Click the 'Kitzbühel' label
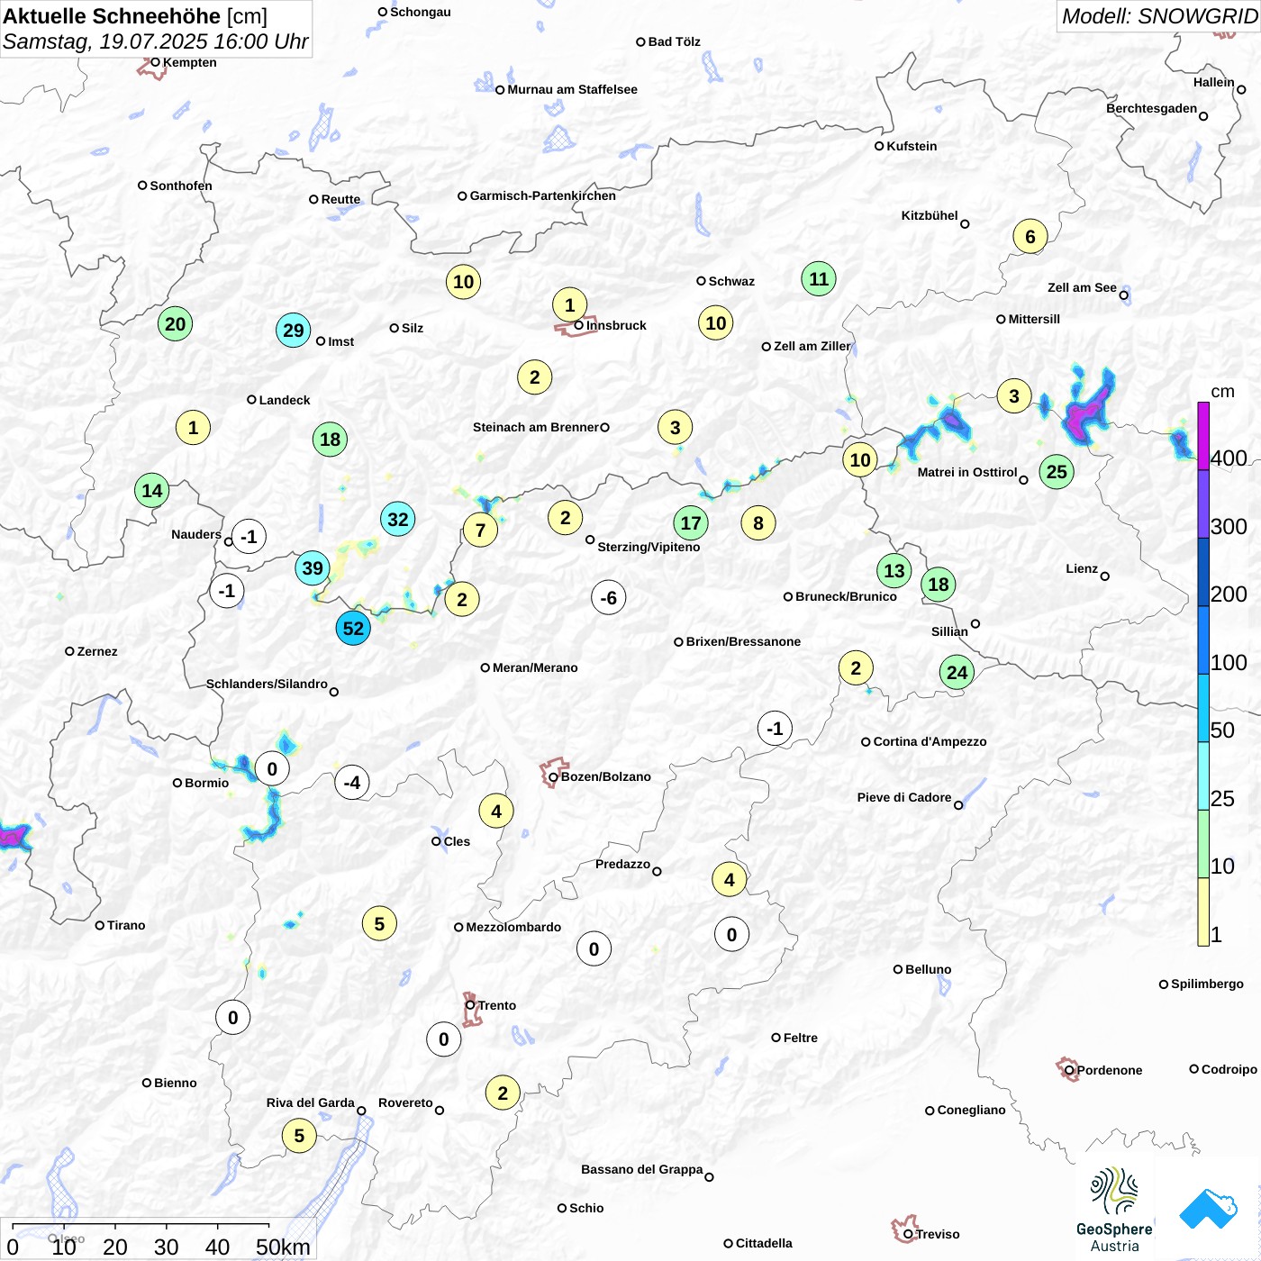1261x1261 pixels. point(930,216)
